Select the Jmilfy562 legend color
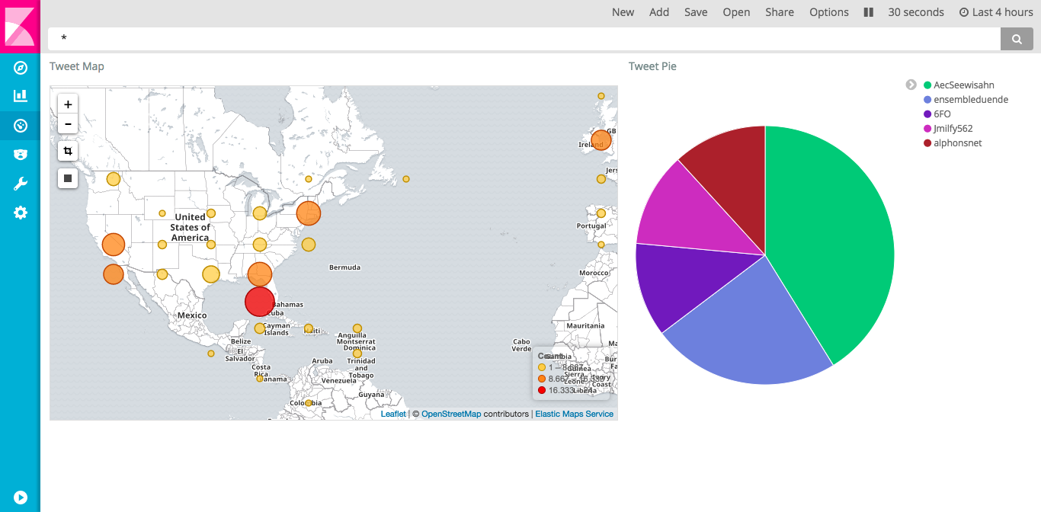Image resolution: width=1041 pixels, height=512 pixels. click(927, 129)
